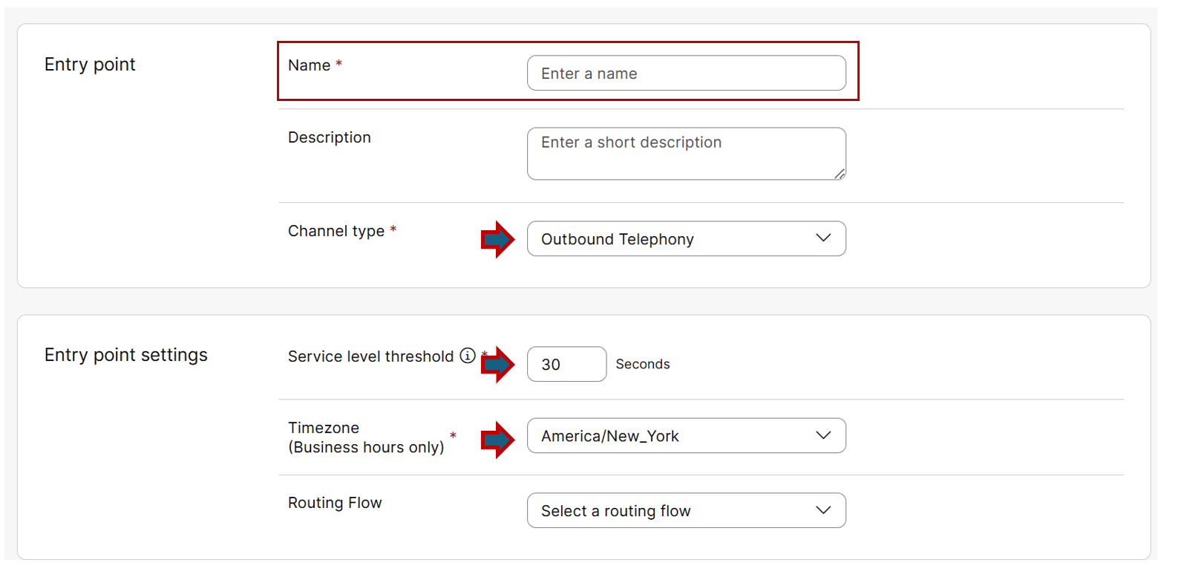The width and height of the screenshot is (1184, 580).
Task: Click the Seconds unit text
Action: 642,364
